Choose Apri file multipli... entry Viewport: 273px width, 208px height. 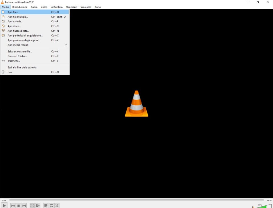(x=35, y=17)
